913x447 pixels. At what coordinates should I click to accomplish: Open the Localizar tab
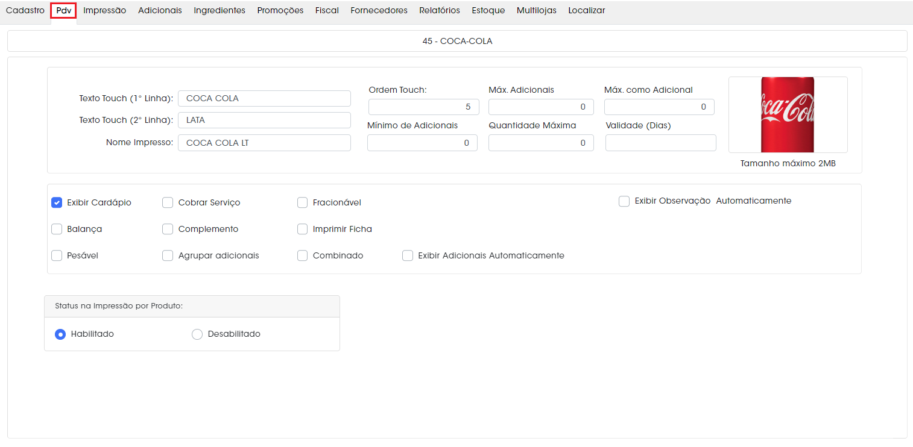coord(587,10)
